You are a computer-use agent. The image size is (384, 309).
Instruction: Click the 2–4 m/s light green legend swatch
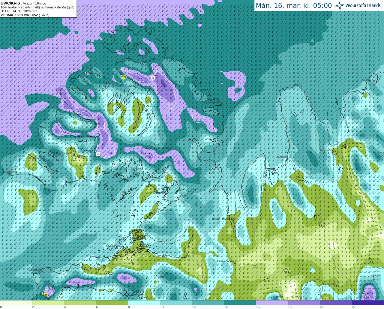tap(48, 303)
